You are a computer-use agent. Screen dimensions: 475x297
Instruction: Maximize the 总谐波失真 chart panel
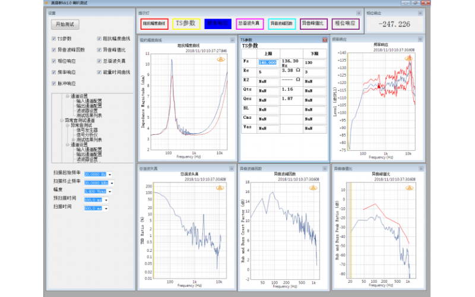coord(232,169)
